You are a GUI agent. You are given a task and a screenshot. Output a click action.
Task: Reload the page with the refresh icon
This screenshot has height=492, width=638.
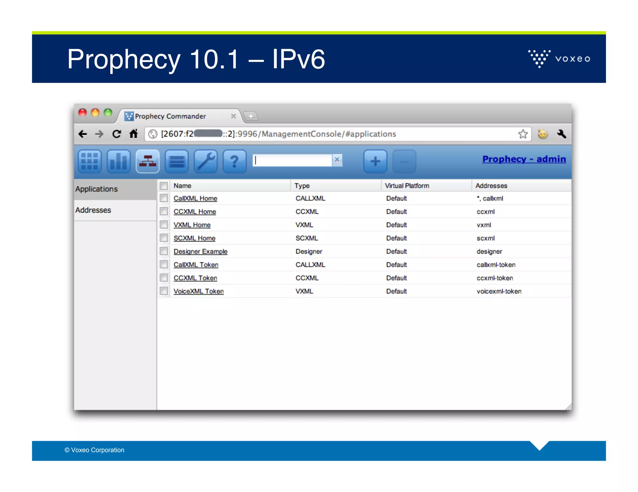pos(117,134)
